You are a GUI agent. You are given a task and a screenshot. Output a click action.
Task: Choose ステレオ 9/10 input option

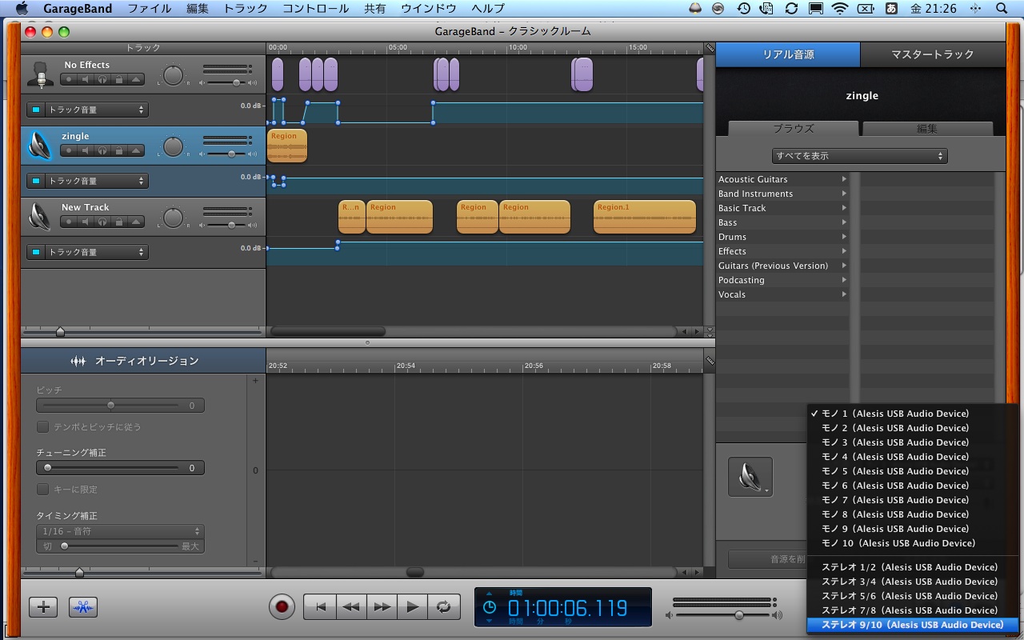(x=914, y=625)
